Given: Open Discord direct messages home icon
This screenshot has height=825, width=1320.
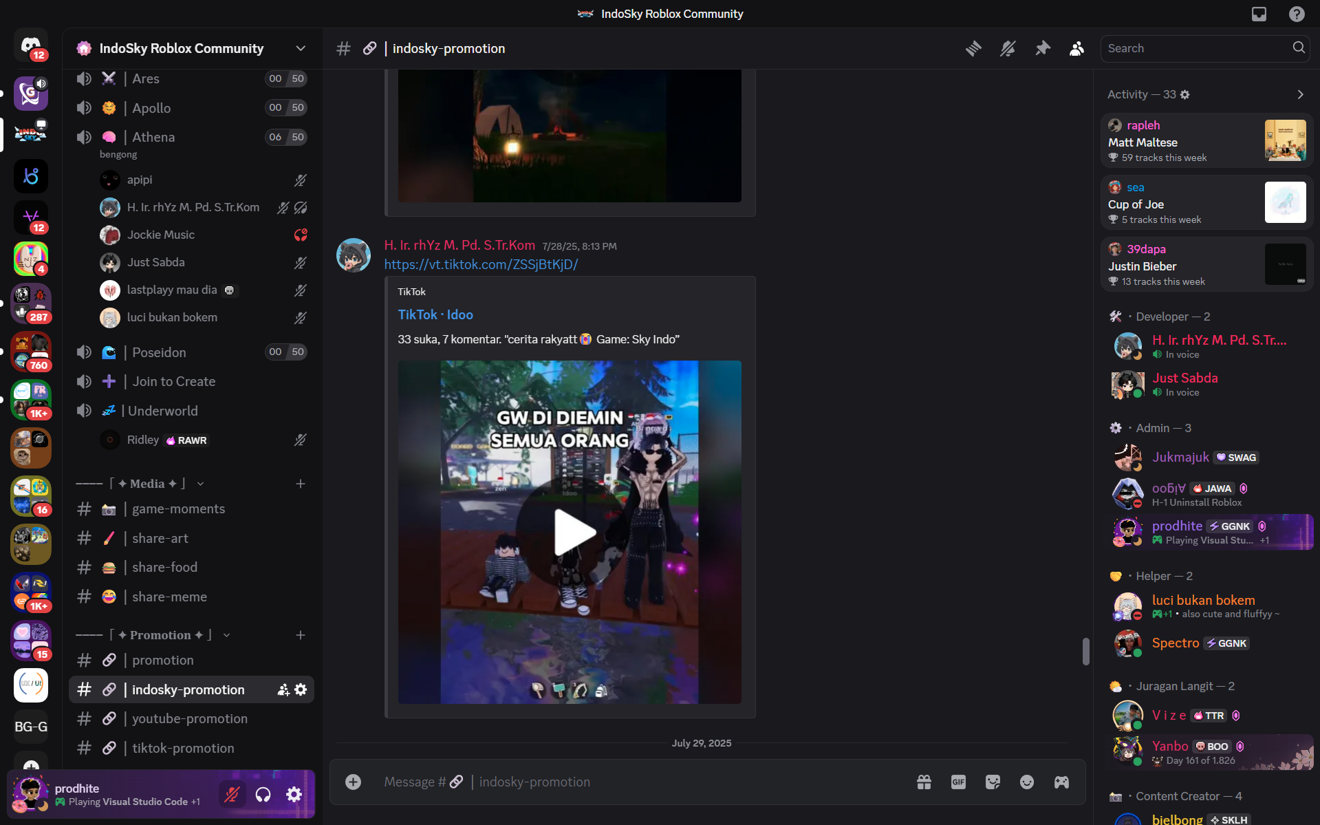Looking at the screenshot, I should pyautogui.click(x=31, y=46).
